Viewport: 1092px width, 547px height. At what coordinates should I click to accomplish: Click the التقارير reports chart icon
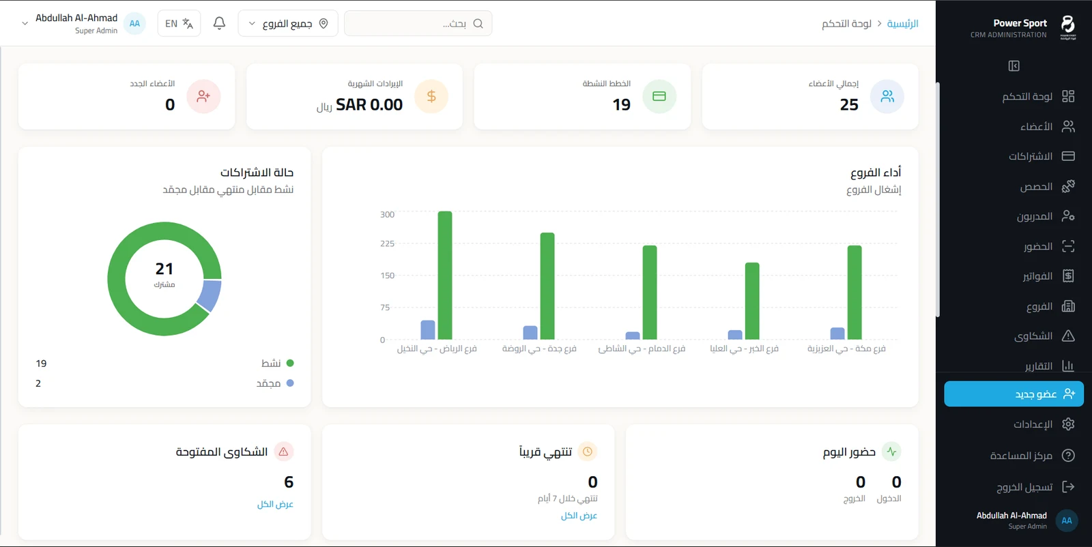pyautogui.click(x=1068, y=366)
